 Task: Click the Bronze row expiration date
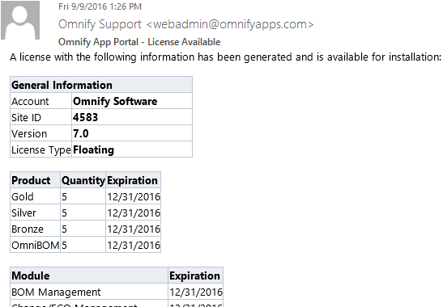133,229
